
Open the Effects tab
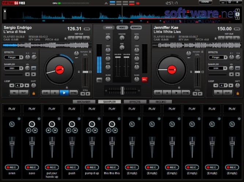pyautogui.click(x=135, y=102)
